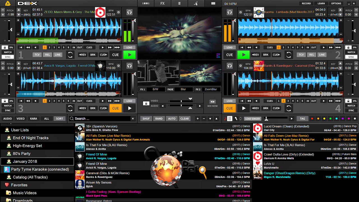The height and width of the screenshot is (202, 359).
Task: Zoom in deck 1 waveform with plus
Action: (19, 20)
